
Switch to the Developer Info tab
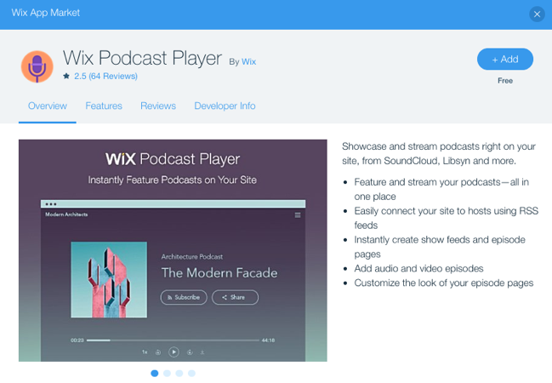point(225,106)
